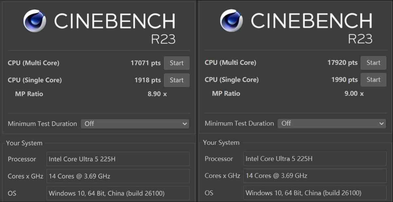Click the OS field in right panel
Viewport: 393px width, 202px height.
(315, 193)
